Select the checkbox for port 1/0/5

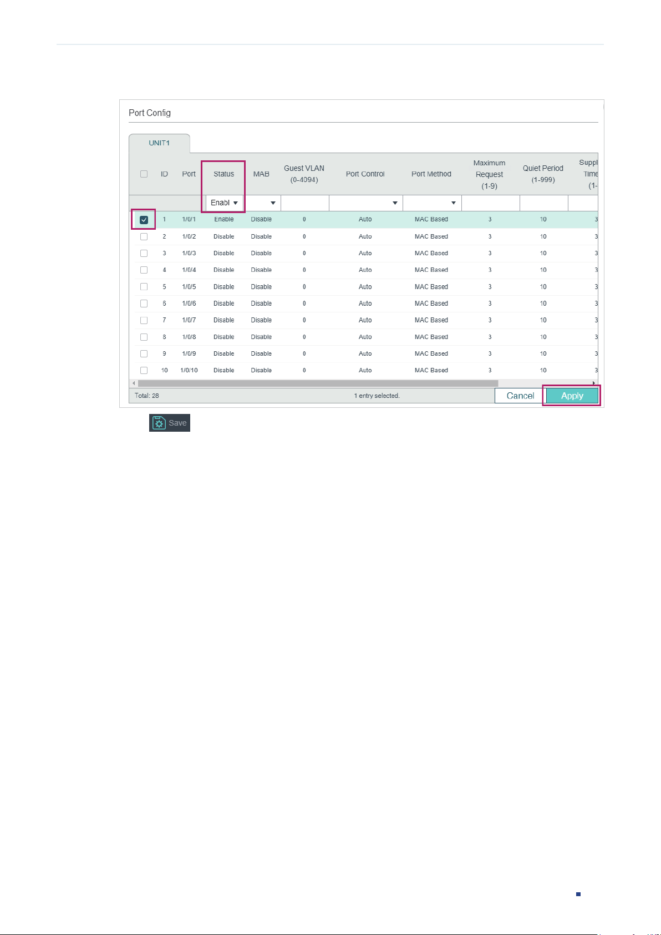144,287
